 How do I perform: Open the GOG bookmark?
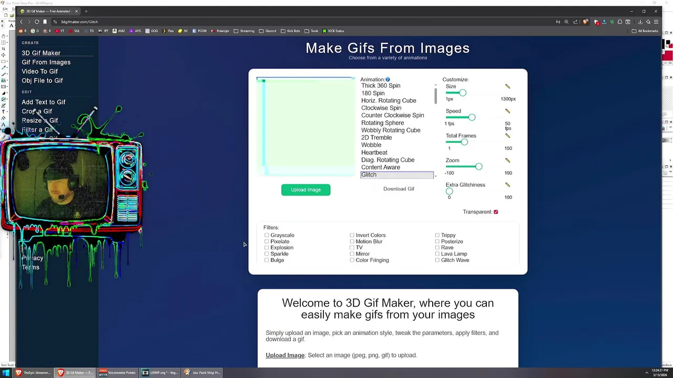click(x=152, y=31)
